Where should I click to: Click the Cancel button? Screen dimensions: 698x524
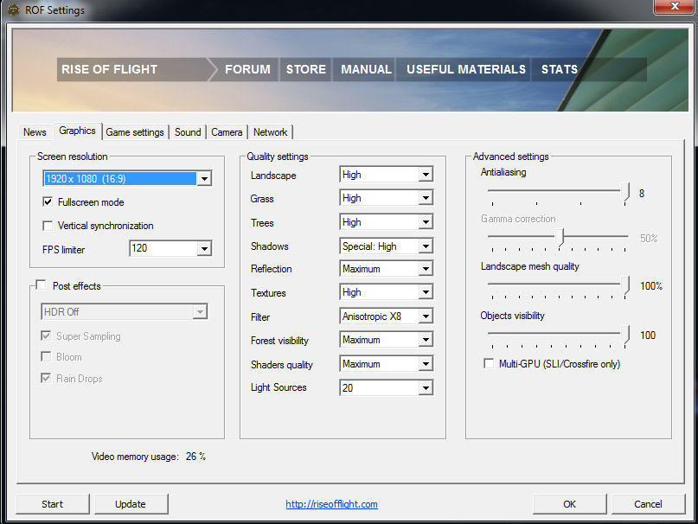point(648,504)
